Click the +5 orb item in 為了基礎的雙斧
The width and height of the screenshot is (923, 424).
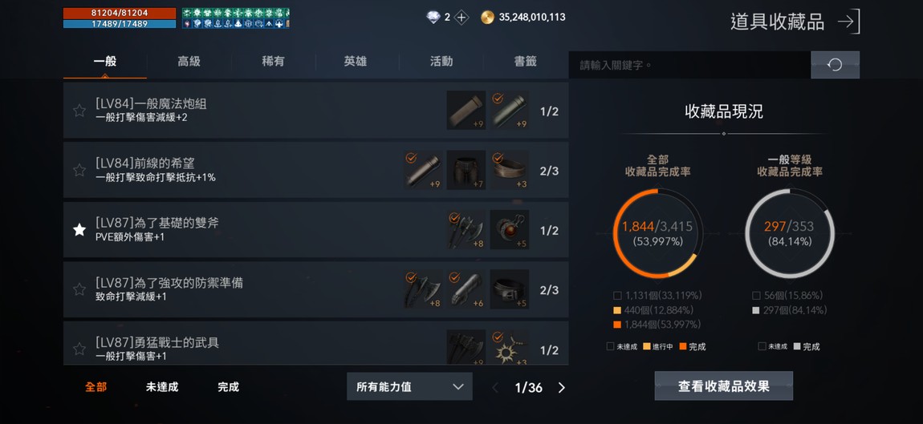click(509, 230)
